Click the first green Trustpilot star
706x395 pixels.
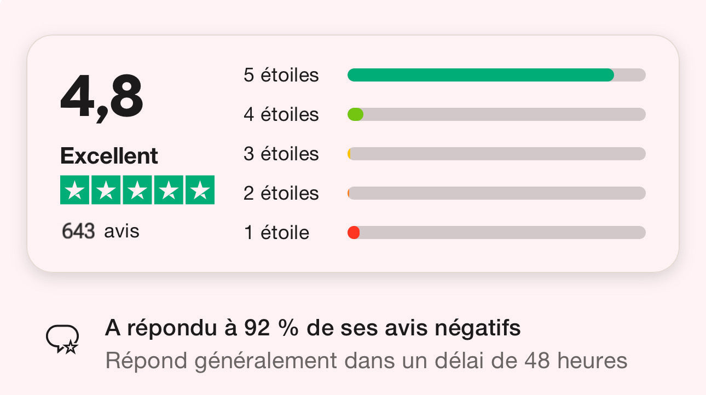(74, 190)
